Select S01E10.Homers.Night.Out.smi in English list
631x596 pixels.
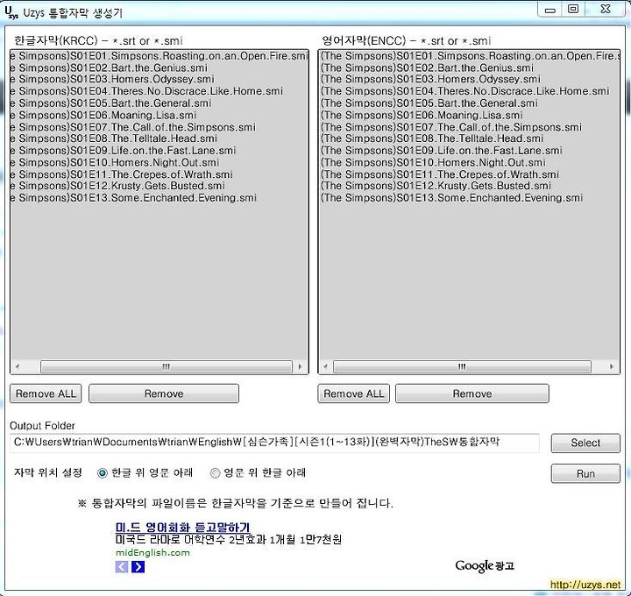pos(469,162)
